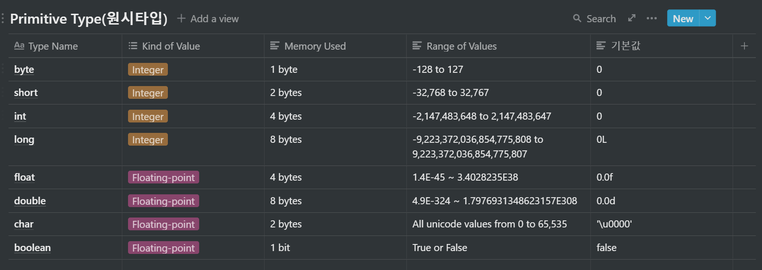Open the Type Name column header
762x270 pixels.
point(53,46)
